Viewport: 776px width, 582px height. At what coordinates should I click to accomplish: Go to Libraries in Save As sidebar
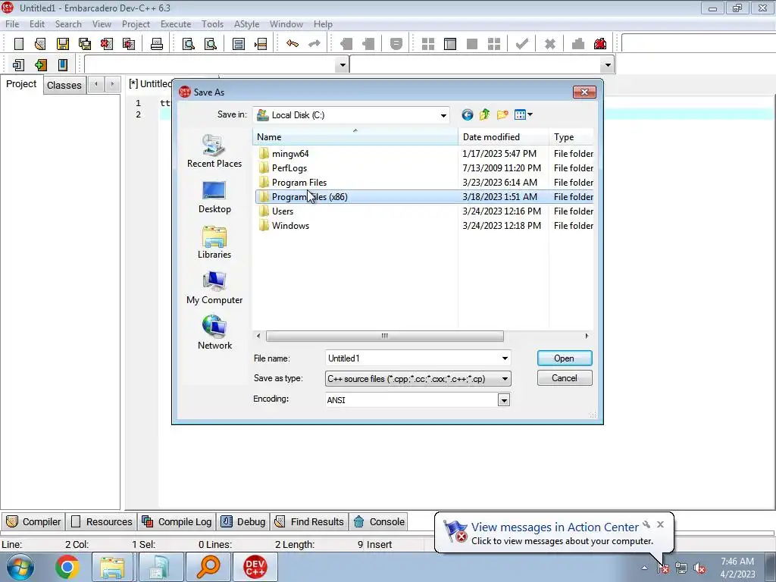[x=214, y=242]
